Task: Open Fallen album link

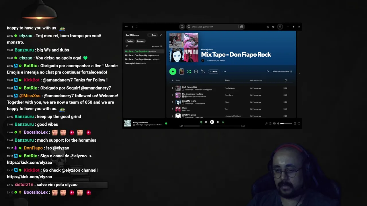Action: click(227, 102)
